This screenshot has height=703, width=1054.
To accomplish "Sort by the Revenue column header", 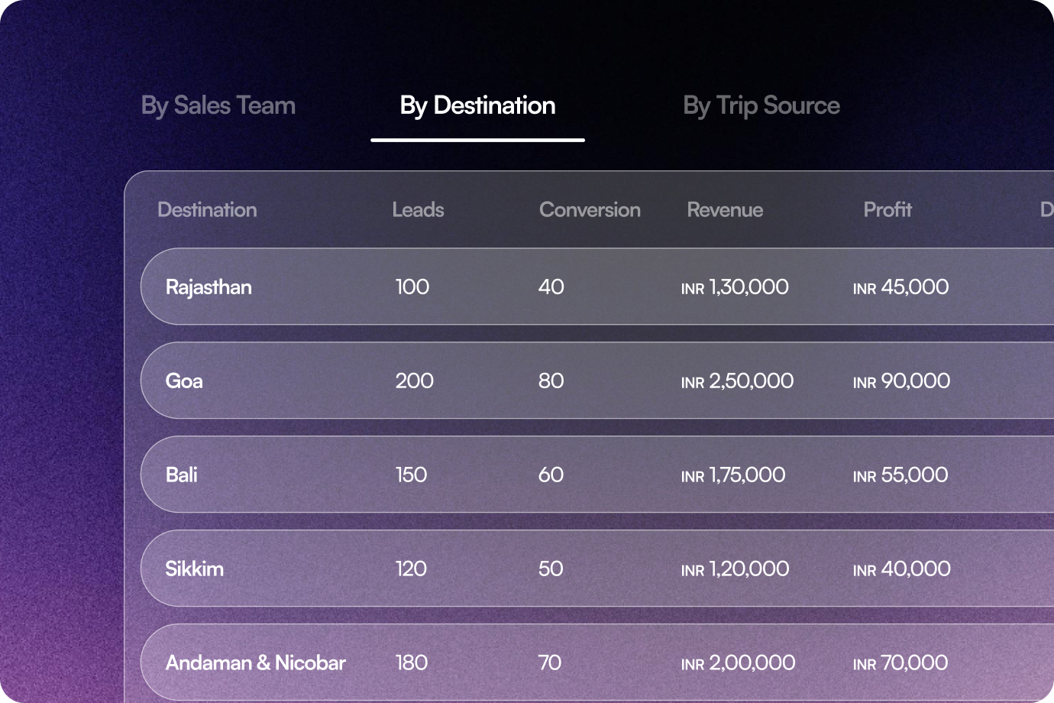I will [x=724, y=209].
